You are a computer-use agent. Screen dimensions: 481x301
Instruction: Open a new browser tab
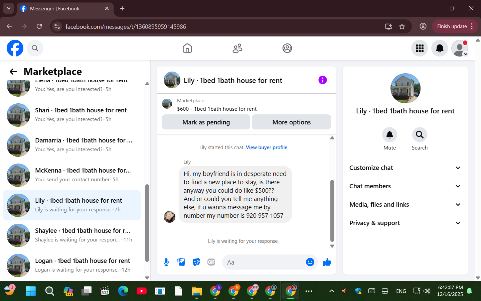point(122,8)
